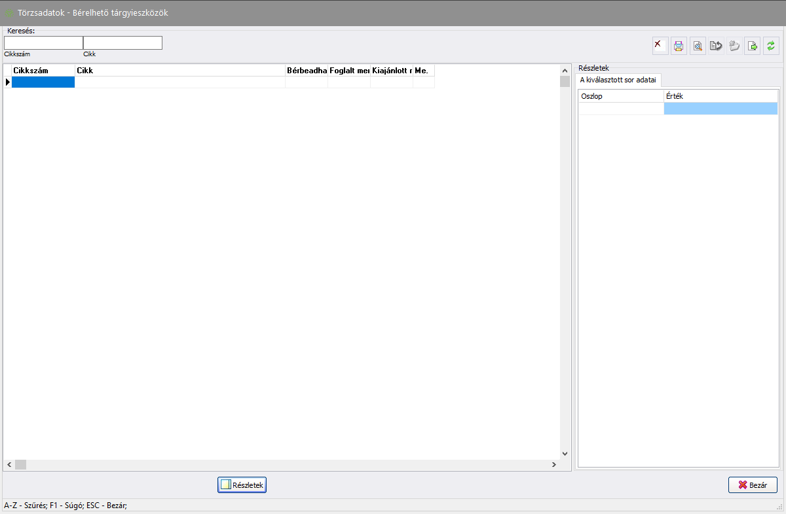The width and height of the screenshot is (786, 514).
Task: Select the highlighted blue Cikkszám cell
Action: 43,82
